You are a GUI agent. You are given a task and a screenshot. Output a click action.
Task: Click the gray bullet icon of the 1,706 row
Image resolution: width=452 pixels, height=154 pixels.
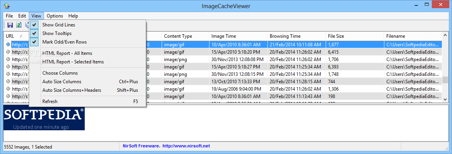[x=8, y=59]
